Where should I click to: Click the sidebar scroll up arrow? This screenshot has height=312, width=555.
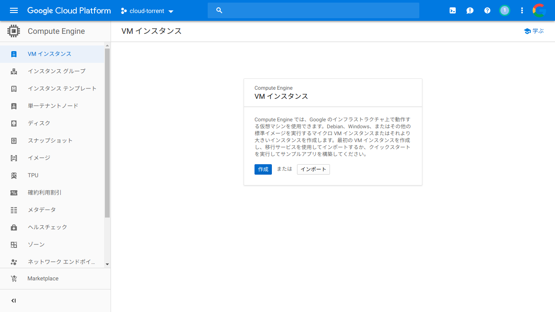(108, 45)
